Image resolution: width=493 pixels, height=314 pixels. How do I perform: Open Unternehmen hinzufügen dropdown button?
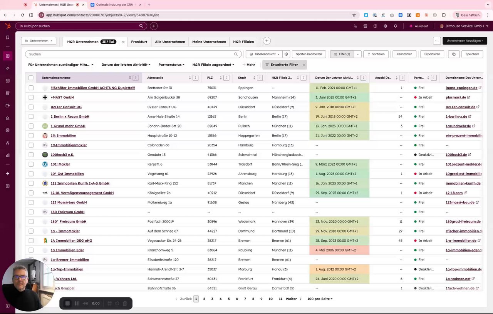(x=465, y=41)
